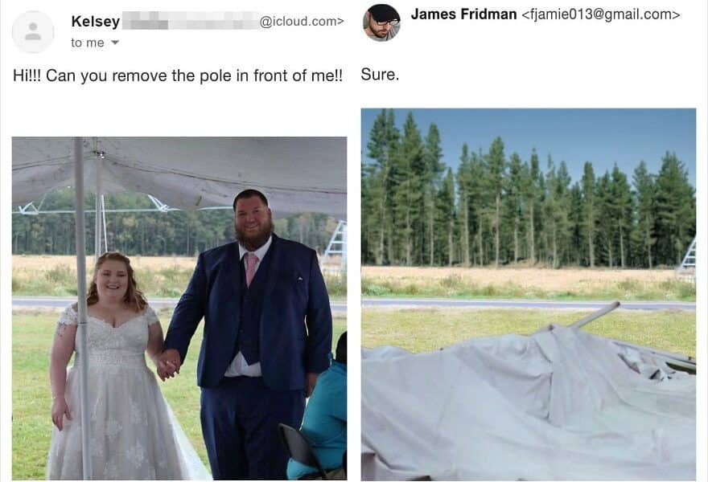Open Kelsey's attached wedding photo
The height and width of the screenshot is (482, 708).
point(179,308)
